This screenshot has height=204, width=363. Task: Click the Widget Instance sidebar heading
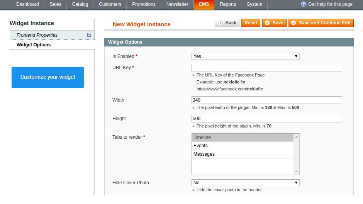32,23
